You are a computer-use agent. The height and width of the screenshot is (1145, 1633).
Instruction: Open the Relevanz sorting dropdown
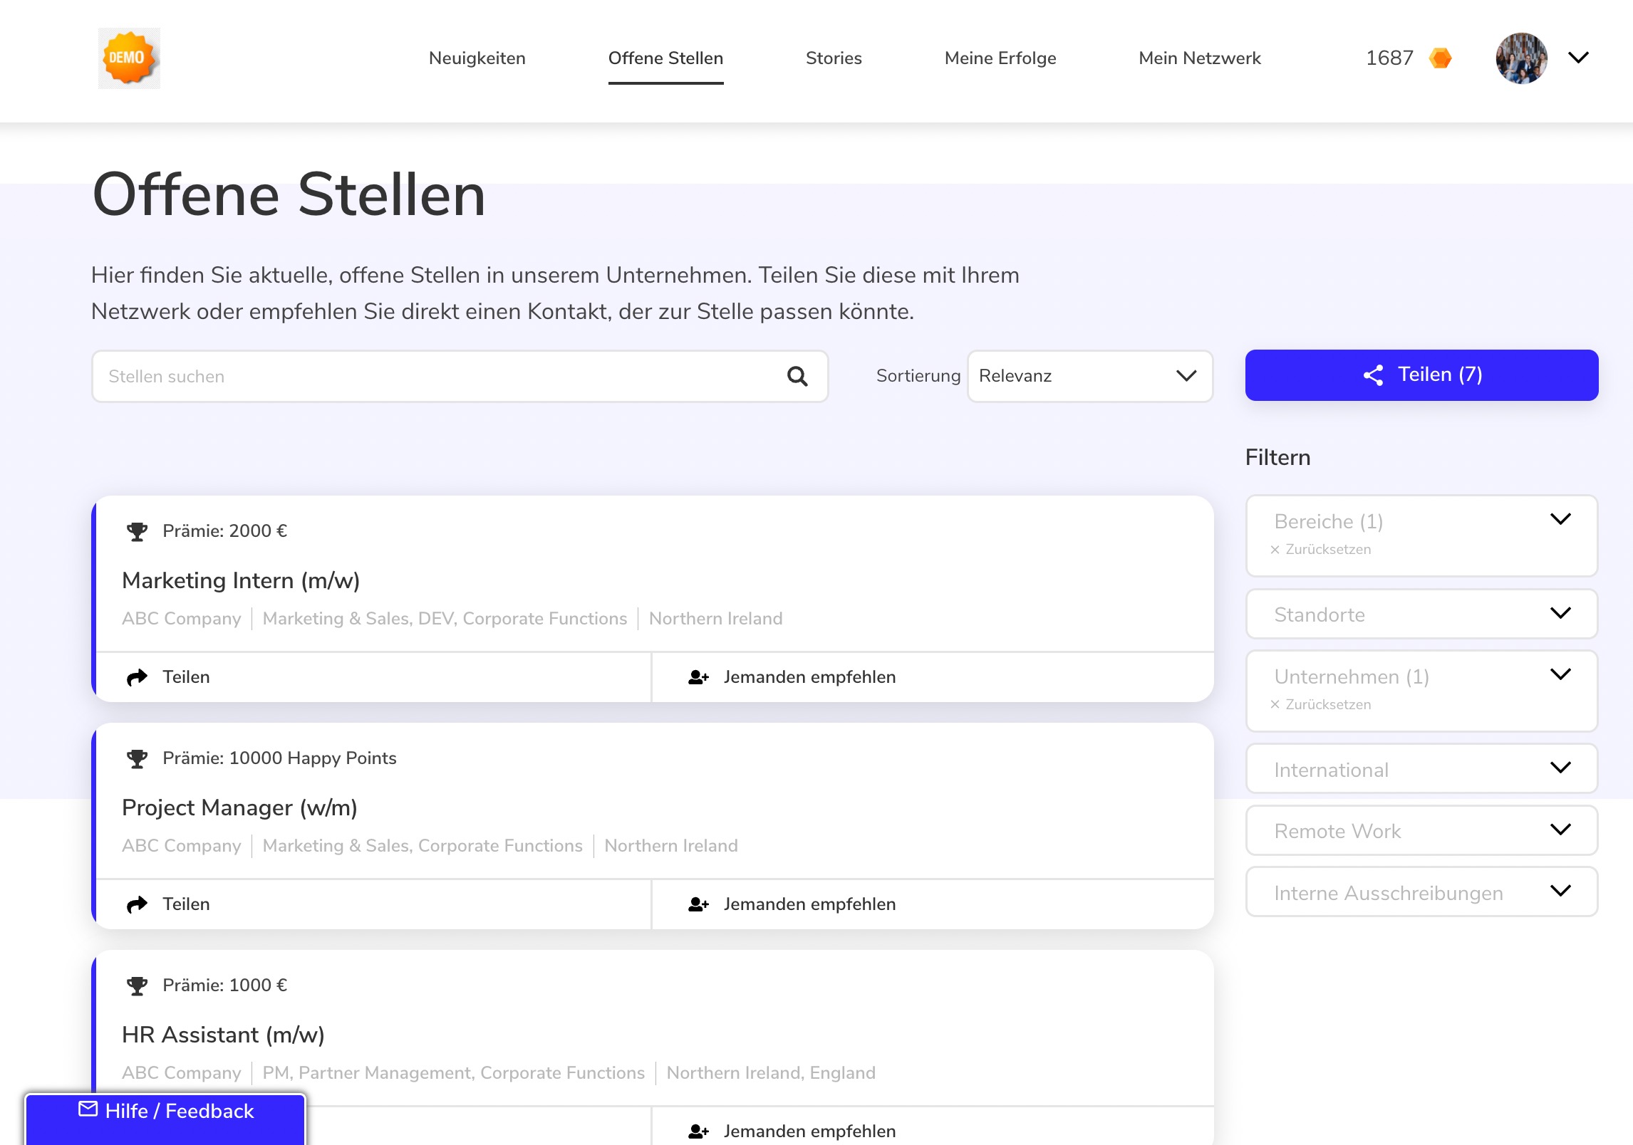(x=1089, y=376)
